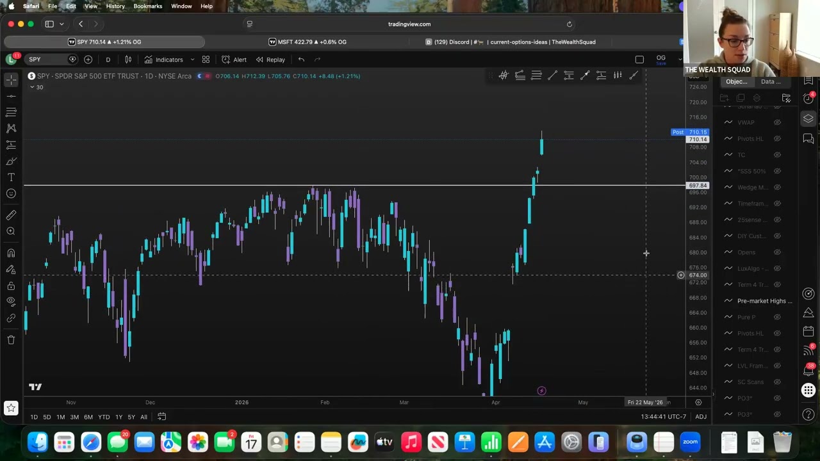Remove drawings with trash icon
The image size is (820, 461).
click(11, 339)
